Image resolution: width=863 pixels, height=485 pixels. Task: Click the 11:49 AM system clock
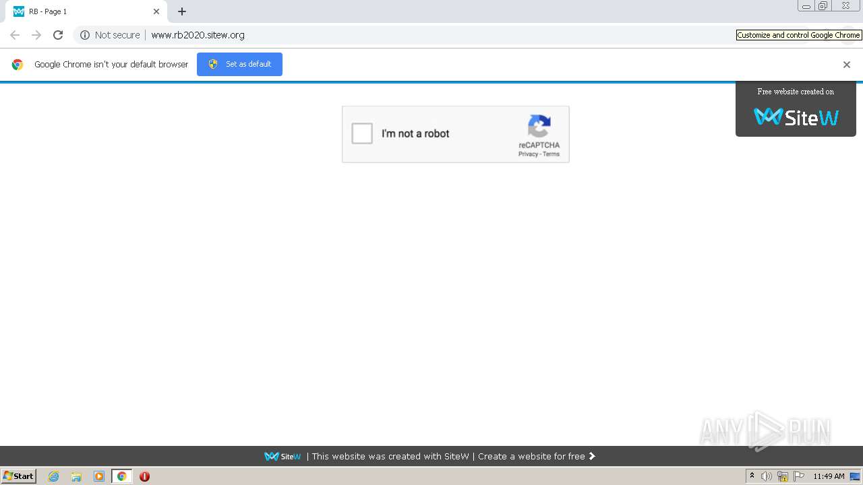[x=829, y=476]
